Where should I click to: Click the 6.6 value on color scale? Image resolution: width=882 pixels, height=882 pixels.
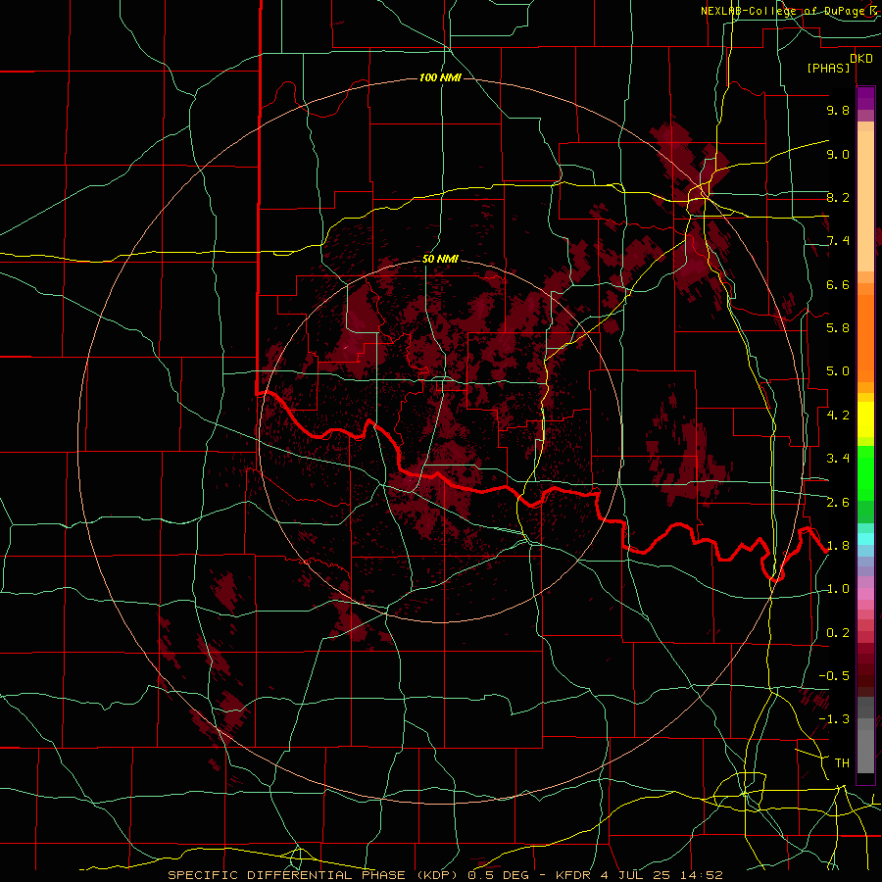click(838, 284)
